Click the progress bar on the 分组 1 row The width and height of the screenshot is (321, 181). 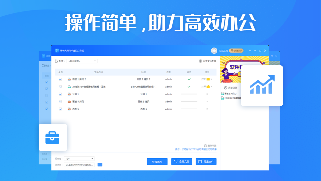click(x=189, y=94)
